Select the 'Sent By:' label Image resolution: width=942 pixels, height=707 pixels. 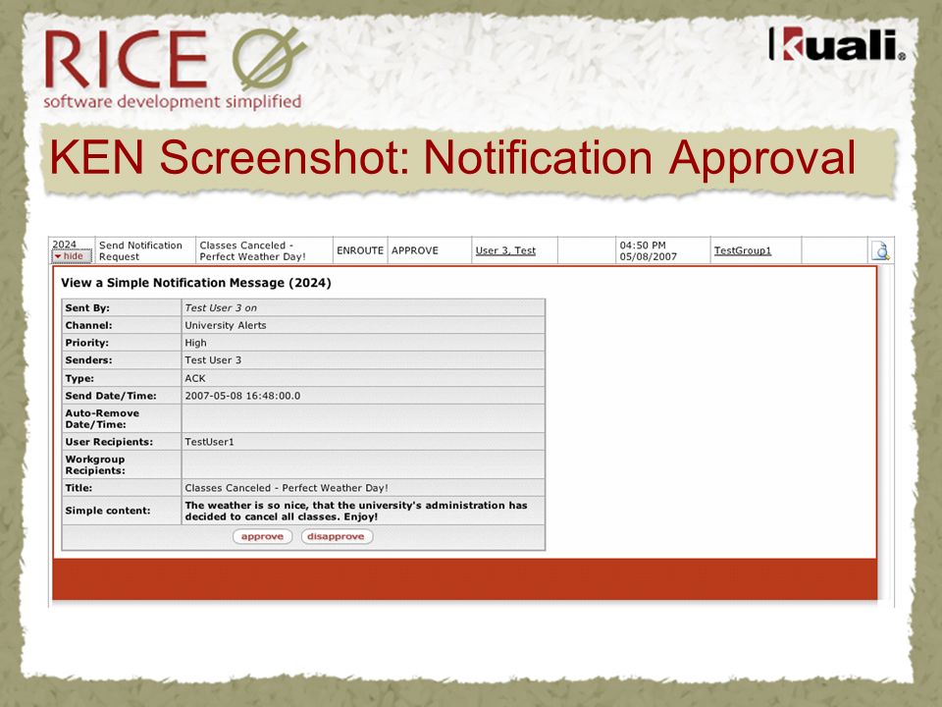pyautogui.click(x=87, y=307)
